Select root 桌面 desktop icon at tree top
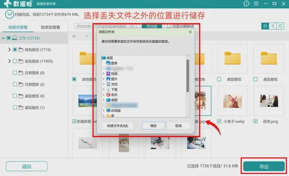This screenshot has width=289, height=176. click(x=104, y=58)
